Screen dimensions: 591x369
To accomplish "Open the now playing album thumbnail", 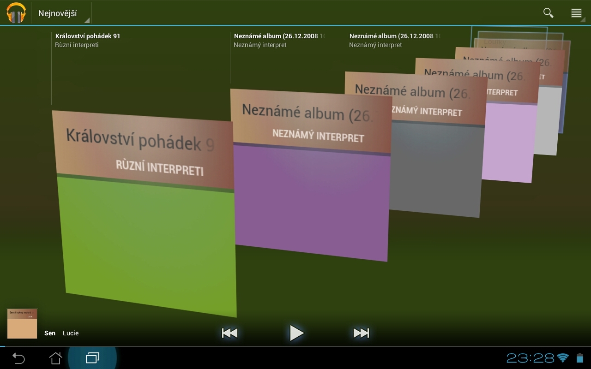I will point(22,324).
